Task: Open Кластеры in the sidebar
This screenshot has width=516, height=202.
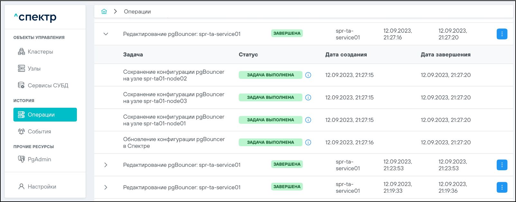Action: pyautogui.click(x=40, y=52)
